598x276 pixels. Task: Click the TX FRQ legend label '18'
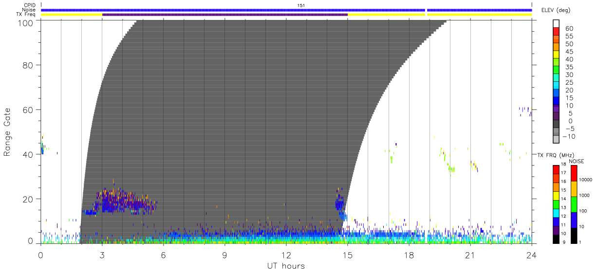[563, 165]
